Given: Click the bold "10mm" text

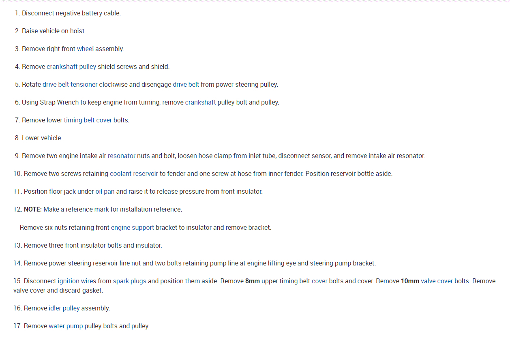Looking at the screenshot, I should coord(409,281).
